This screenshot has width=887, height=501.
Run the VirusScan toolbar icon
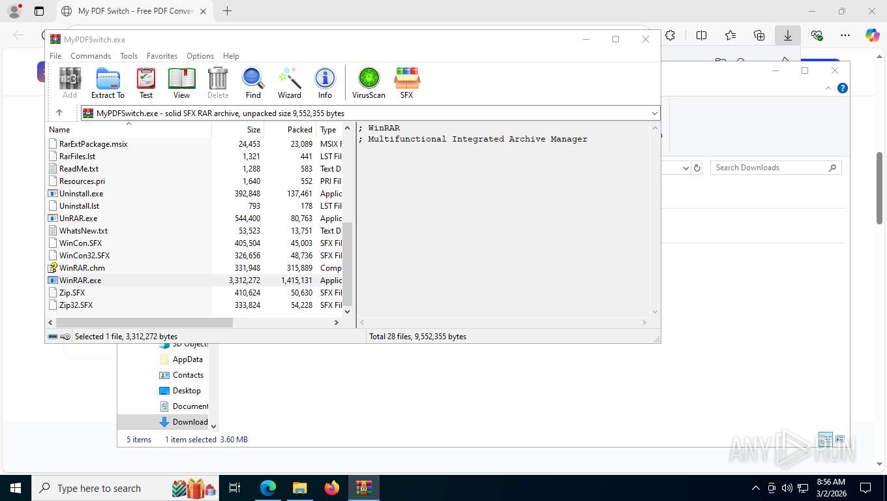coord(368,83)
